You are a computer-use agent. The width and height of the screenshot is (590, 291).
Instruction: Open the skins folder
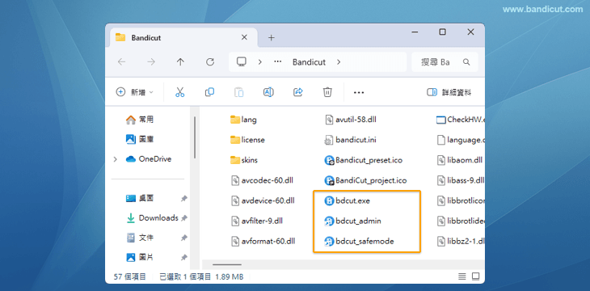tap(244, 160)
